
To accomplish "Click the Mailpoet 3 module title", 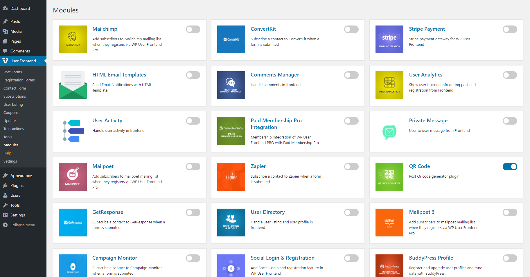I will (422, 212).
